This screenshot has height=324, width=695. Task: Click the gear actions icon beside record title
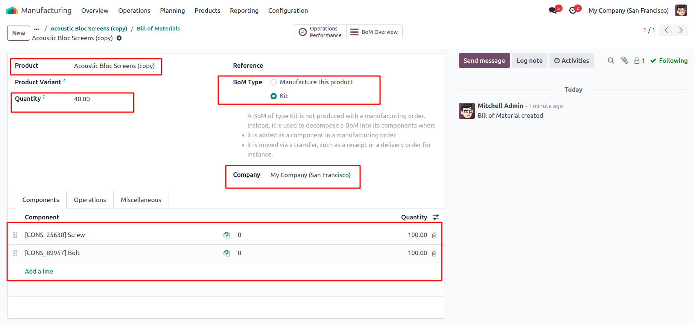(x=119, y=38)
